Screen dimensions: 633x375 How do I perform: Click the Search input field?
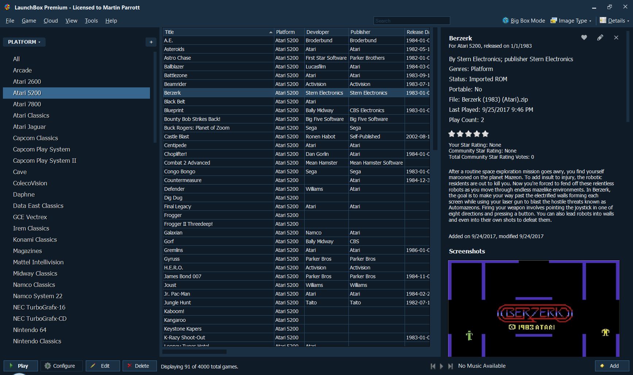tap(412, 21)
